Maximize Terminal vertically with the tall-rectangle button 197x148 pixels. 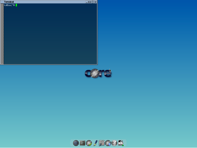93,2
